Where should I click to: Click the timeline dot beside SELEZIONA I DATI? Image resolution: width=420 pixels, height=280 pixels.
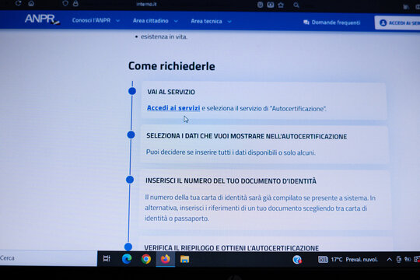click(x=131, y=135)
